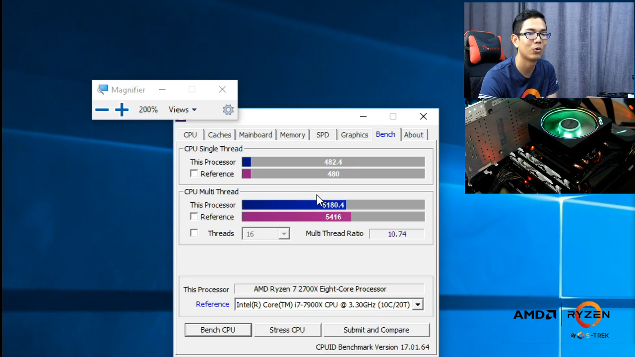Minimize the Magnifier window
The image size is (635, 357).
[x=162, y=90]
